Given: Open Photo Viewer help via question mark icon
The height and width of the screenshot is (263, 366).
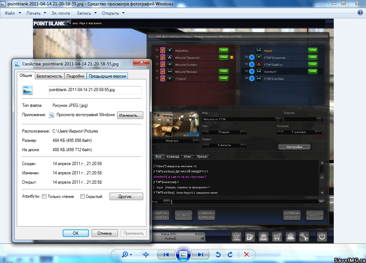Looking at the screenshot, I should pyautogui.click(x=360, y=13).
